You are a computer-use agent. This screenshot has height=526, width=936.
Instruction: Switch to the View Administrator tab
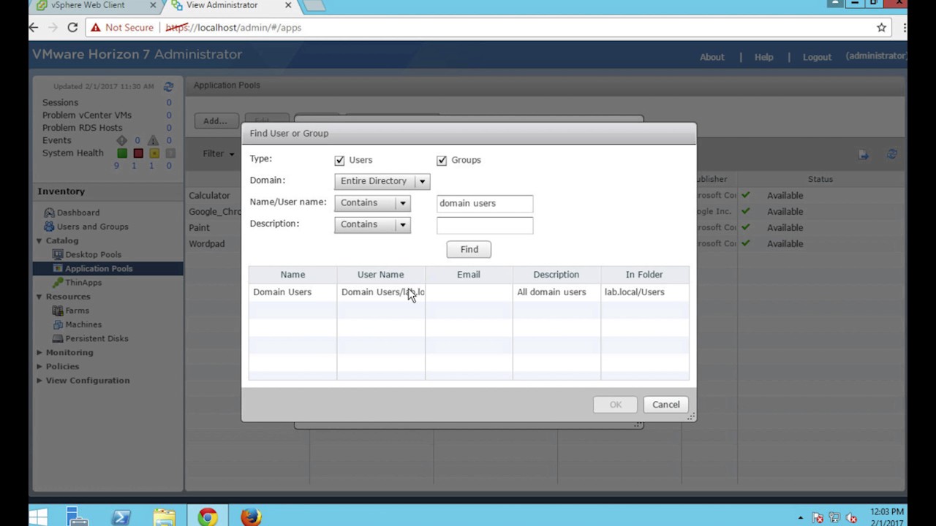click(x=230, y=5)
